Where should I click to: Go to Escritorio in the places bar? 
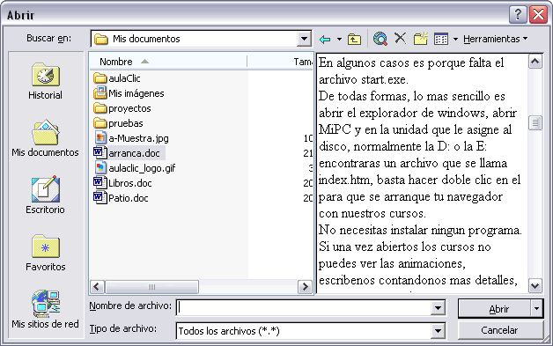pyautogui.click(x=45, y=195)
